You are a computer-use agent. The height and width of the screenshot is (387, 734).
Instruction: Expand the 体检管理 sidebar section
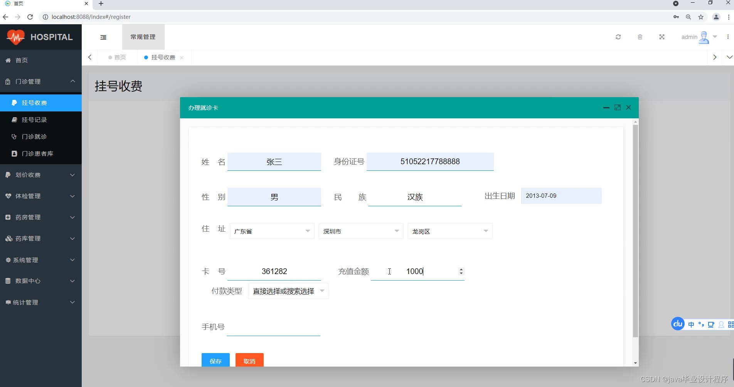(x=41, y=196)
